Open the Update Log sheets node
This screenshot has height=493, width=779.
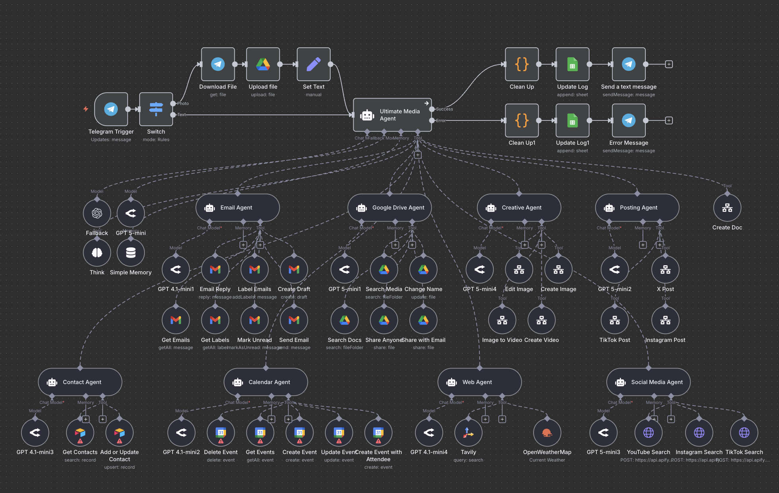pyautogui.click(x=572, y=64)
